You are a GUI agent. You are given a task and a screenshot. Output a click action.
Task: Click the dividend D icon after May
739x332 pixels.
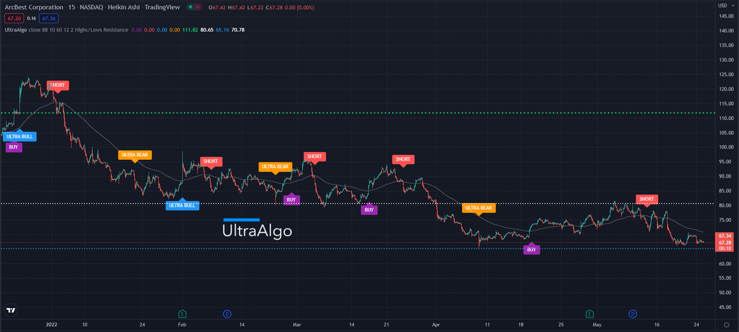click(632, 314)
